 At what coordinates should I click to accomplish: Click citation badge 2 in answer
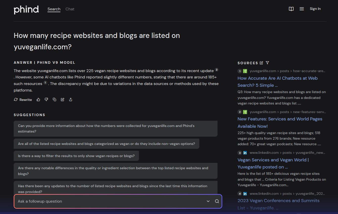click(x=216, y=70)
